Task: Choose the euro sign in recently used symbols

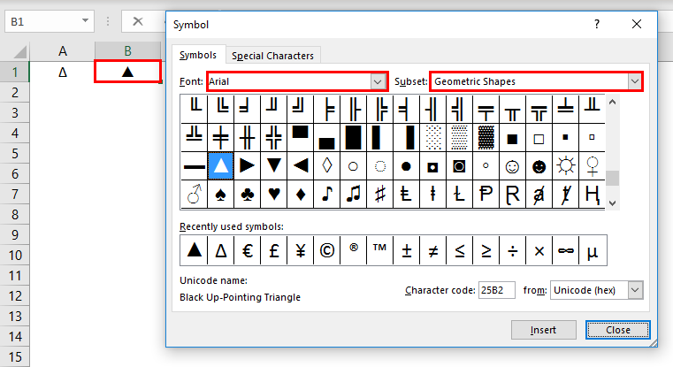Action: (x=248, y=251)
